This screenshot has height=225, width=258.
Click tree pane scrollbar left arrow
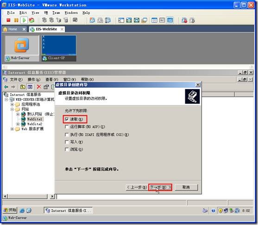[5, 196]
